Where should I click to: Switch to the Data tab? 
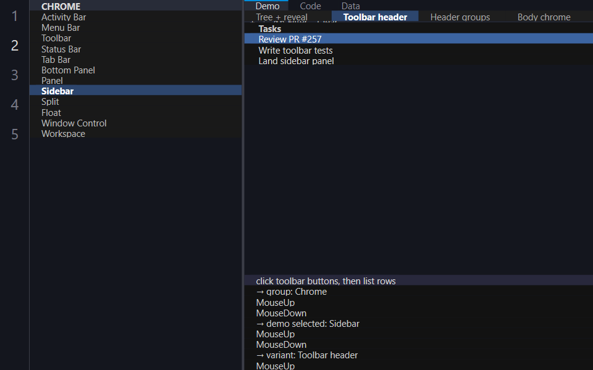tap(351, 6)
